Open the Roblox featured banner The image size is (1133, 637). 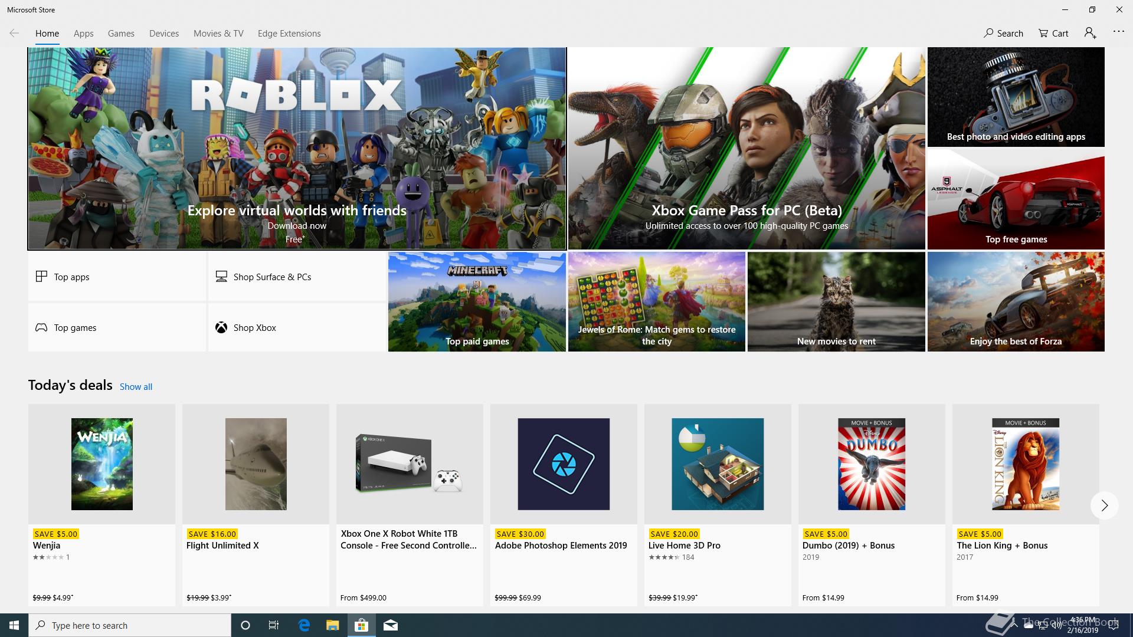297,149
